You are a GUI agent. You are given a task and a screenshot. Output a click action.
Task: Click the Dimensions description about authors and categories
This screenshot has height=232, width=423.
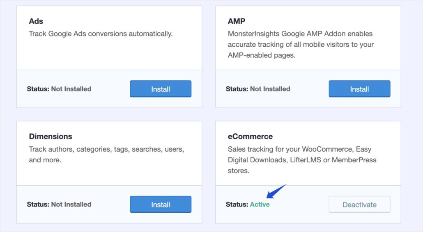(x=106, y=155)
